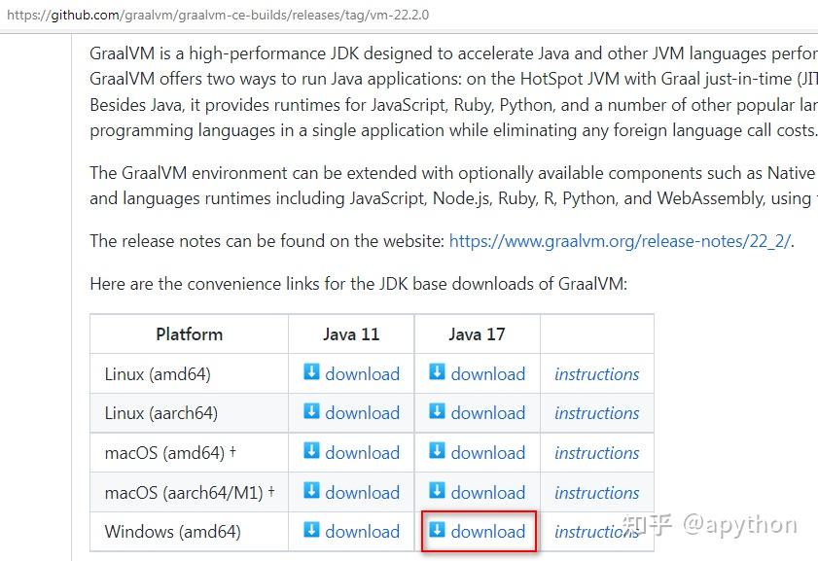Click download arrow icon for Windows amd64 Java 17
Screen dimensions: 818x561
[438, 530]
